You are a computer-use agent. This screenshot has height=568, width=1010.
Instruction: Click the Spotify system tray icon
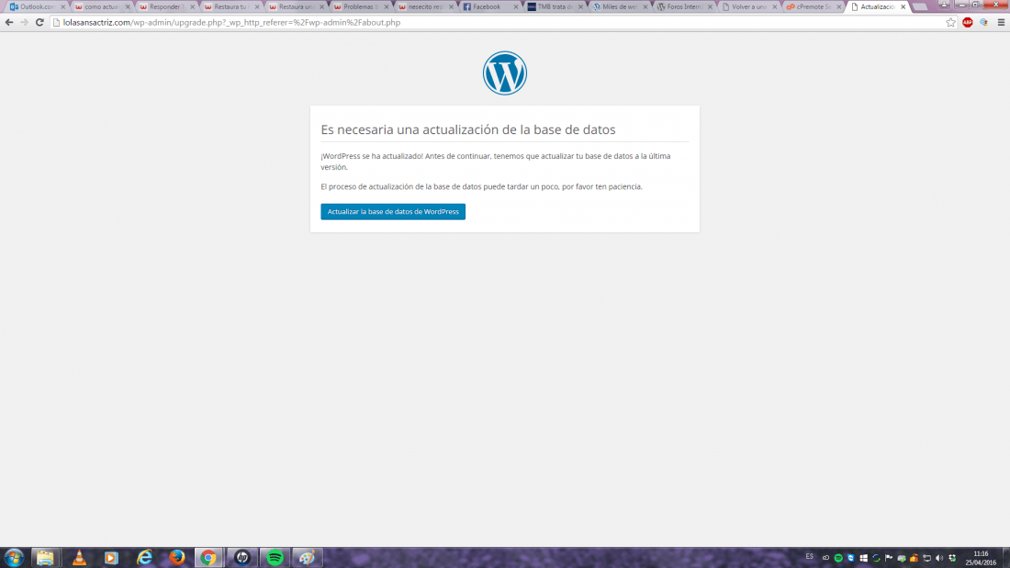point(838,558)
